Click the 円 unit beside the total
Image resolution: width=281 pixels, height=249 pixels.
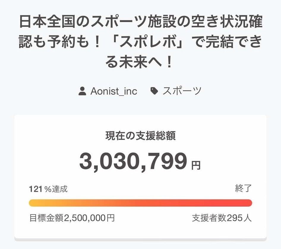pos(196,165)
